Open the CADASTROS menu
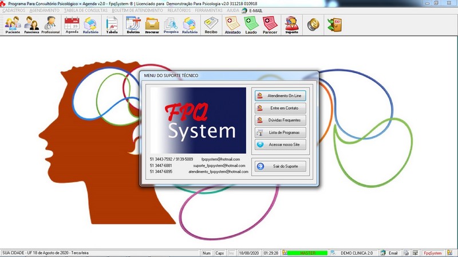458x257 pixels. click(14, 10)
